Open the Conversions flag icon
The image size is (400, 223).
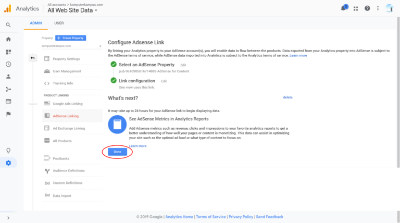coord(8,114)
